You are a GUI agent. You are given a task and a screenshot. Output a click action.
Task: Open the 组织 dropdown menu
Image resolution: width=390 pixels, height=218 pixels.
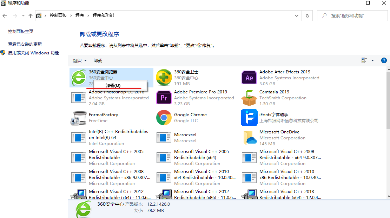79,60
